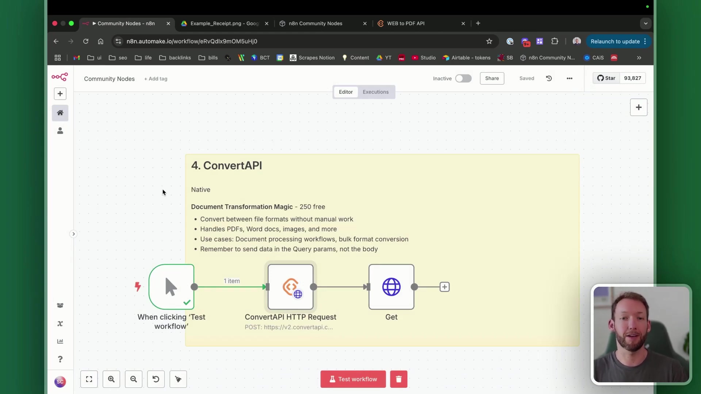The image size is (701, 394).
Task: Open the seo bookmarks folder
Action: point(118,58)
